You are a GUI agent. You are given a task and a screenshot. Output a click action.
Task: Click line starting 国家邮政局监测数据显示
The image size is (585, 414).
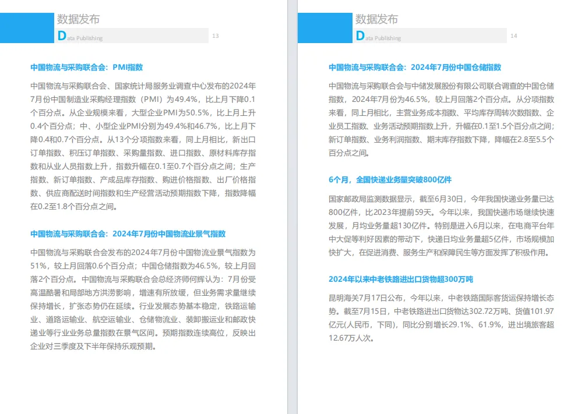(x=441, y=199)
